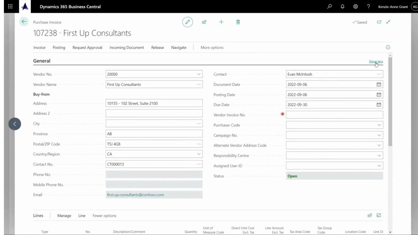Image resolution: width=418 pixels, height=235 pixels.
Task: Open the search magnifier in top bar
Action: click(x=330, y=7)
